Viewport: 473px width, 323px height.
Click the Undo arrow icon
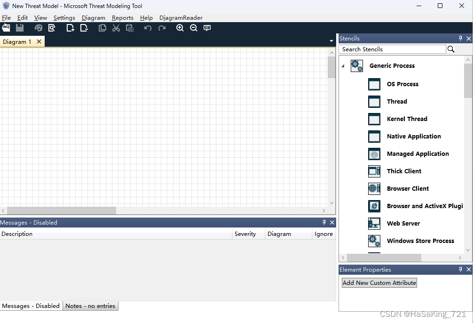coord(148,28)
